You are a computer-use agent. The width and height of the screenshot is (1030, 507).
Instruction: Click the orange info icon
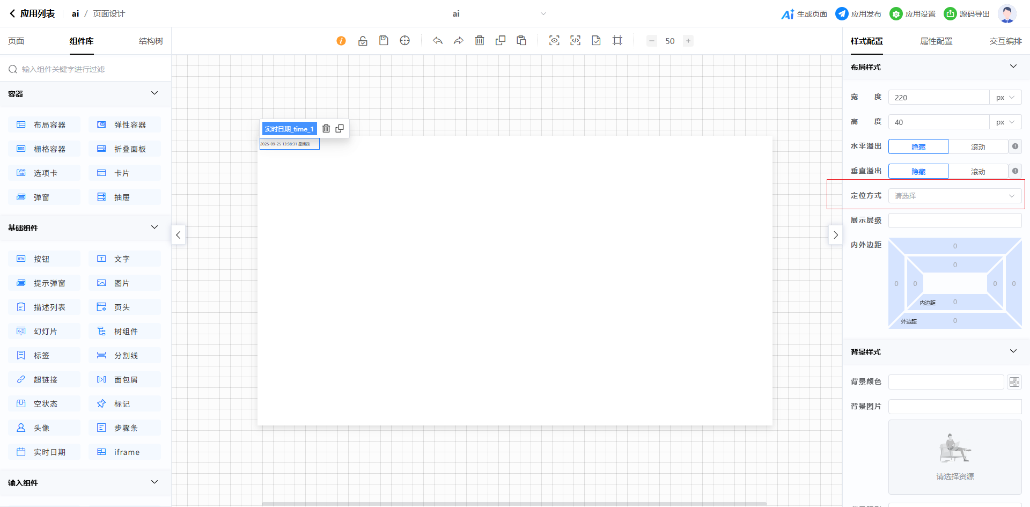click(341, 41)
